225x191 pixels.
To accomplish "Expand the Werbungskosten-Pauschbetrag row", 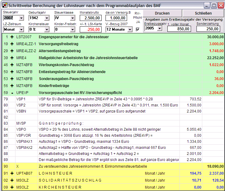I will click(12, 65).
